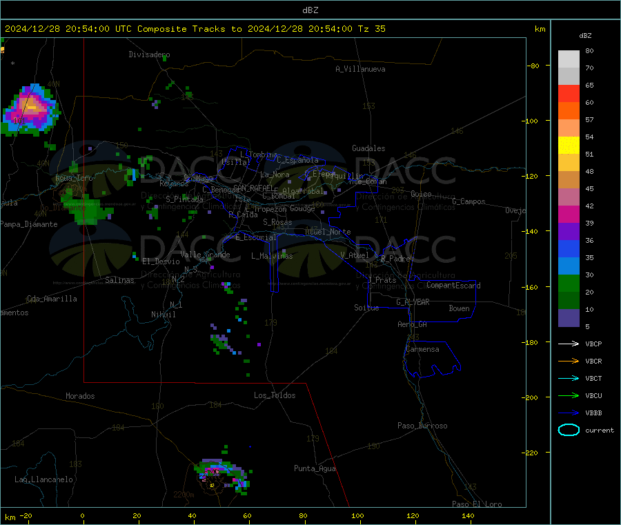Select the bright yellow swatch in dBZ scale
The height and width of the screenshot is (525, 621).
[x=569, y=146]
